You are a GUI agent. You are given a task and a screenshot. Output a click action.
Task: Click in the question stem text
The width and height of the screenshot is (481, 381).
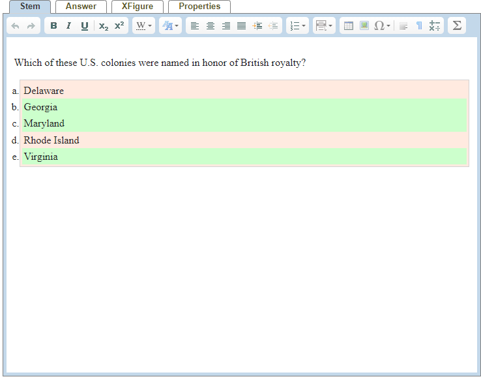pyautogui.click(x=160, y=63)
